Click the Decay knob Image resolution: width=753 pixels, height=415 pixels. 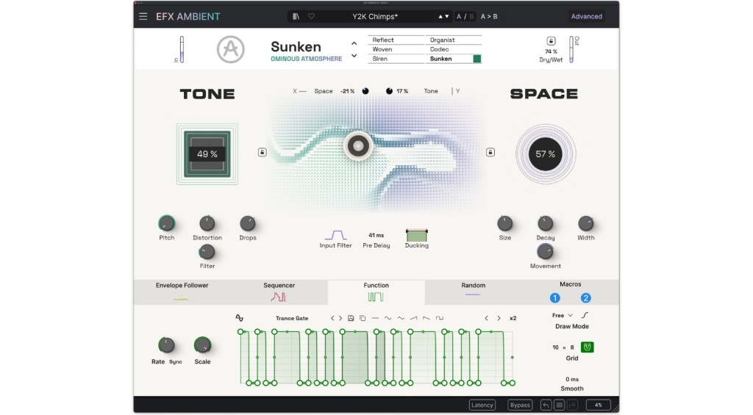pos(545,223)
